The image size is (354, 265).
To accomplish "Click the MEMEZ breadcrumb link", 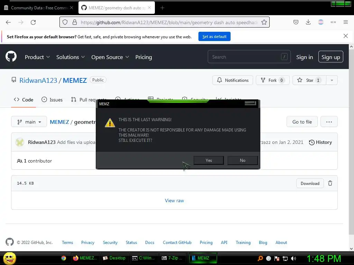I will click(59, 122).
